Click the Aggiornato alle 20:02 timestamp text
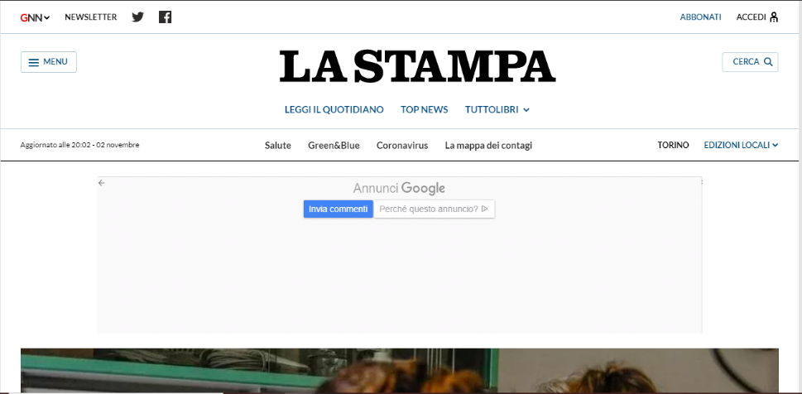Image resolution: width=802 pixels, height=394 pixels. tap(79, 145)
